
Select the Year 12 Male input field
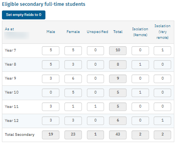tap(50, 121)
